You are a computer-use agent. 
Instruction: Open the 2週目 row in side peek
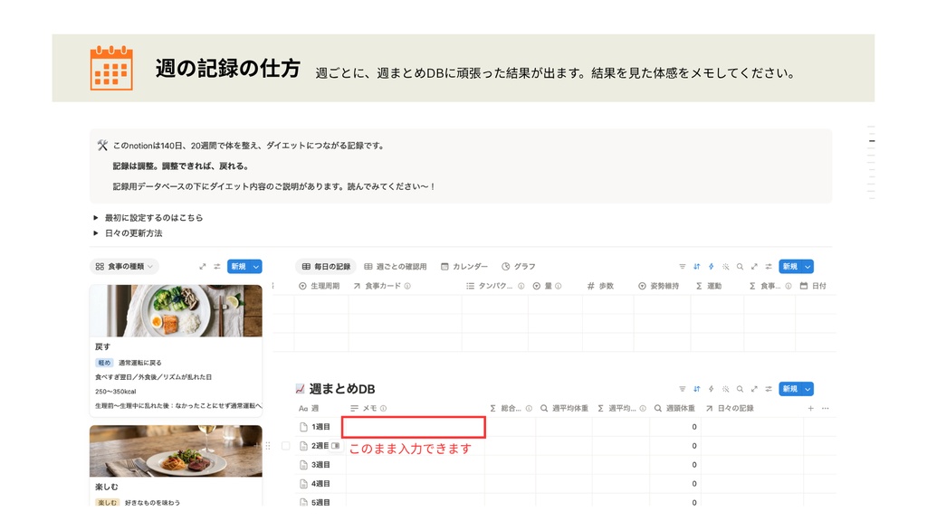click(x=336, y=446)
